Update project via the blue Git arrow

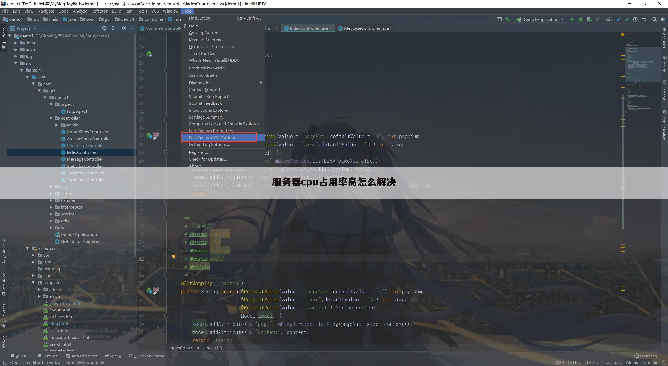[618, 19]
